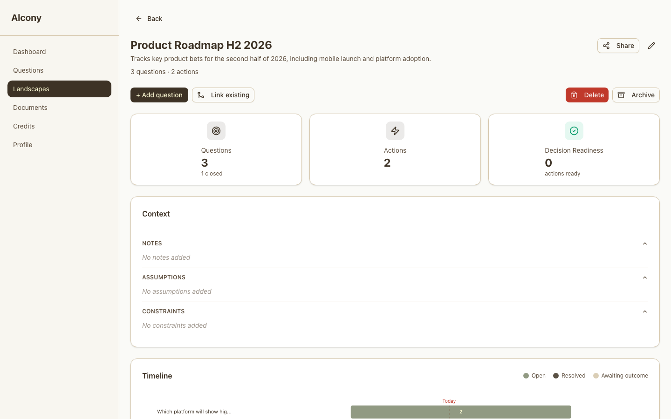
Task: Go to Questions in sidebar
Action: (x=59, y=70)
